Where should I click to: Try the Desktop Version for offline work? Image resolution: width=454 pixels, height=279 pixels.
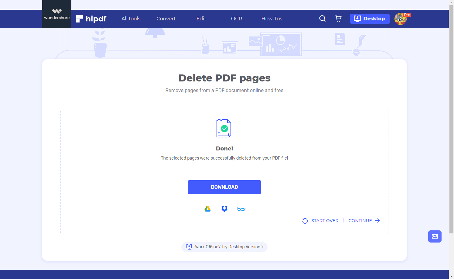pyautogui.click(x=224, y=247)
